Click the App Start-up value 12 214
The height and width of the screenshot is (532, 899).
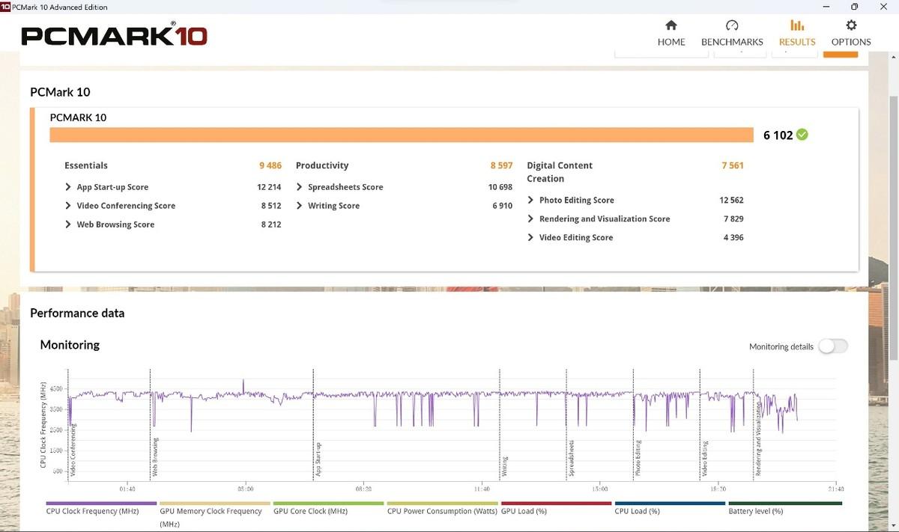[x=269, y=187]
